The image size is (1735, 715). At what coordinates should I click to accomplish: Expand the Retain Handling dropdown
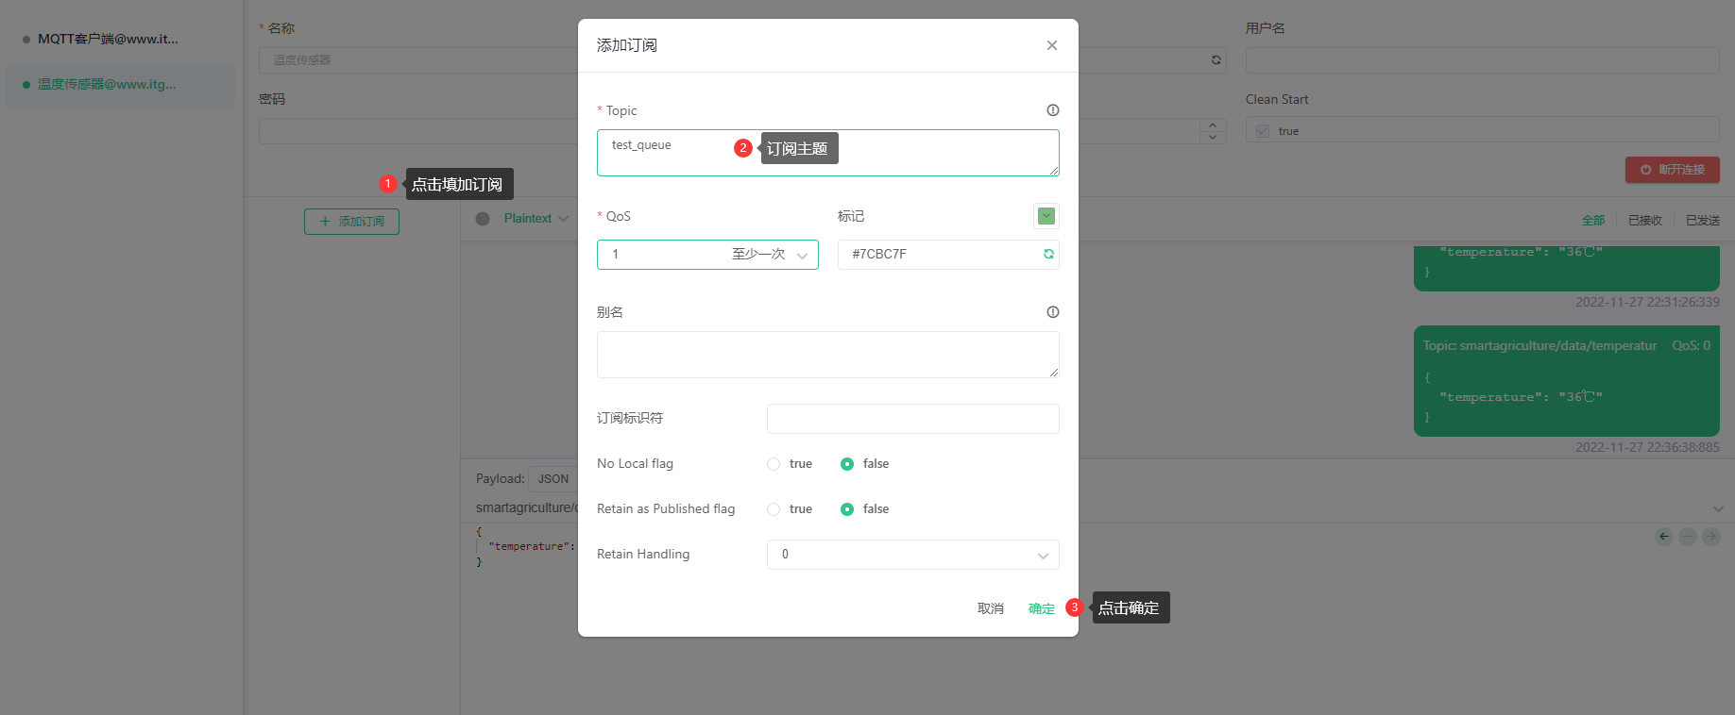(x=913, y=555)
